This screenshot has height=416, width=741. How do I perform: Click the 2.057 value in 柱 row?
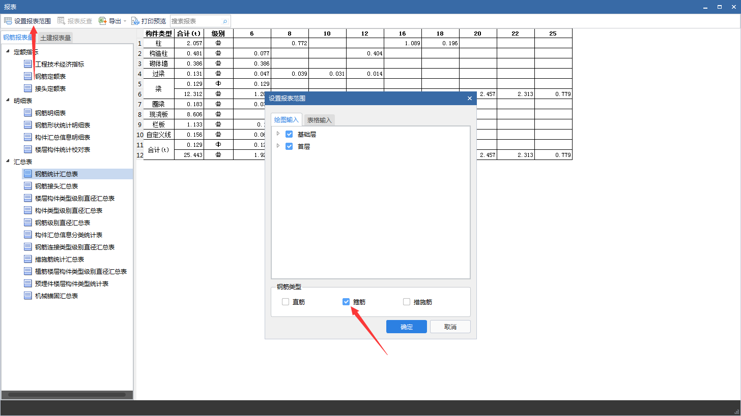click(189, 43)
